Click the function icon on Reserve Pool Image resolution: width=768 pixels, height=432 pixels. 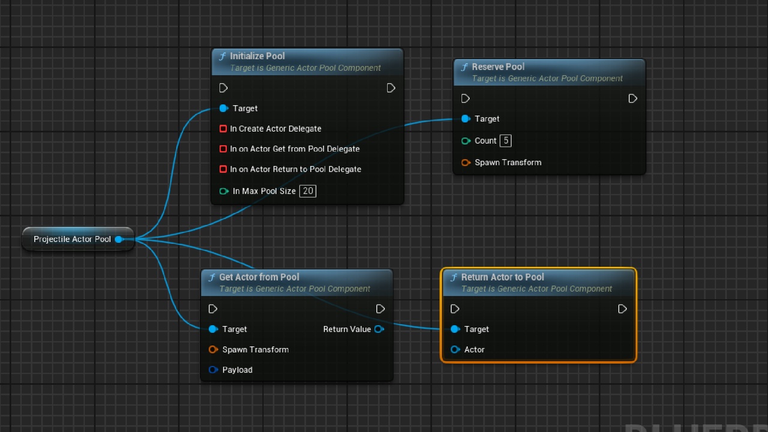(464, 67)
